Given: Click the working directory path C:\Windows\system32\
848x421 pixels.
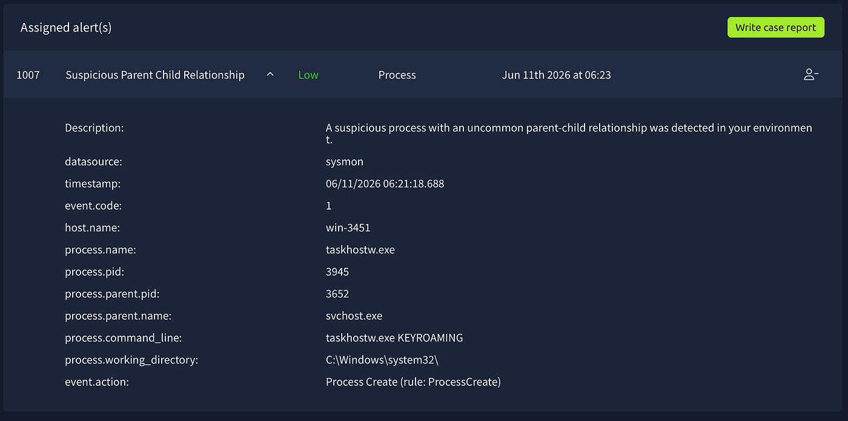Looking at the screenshot, I should tap(382, 360).
